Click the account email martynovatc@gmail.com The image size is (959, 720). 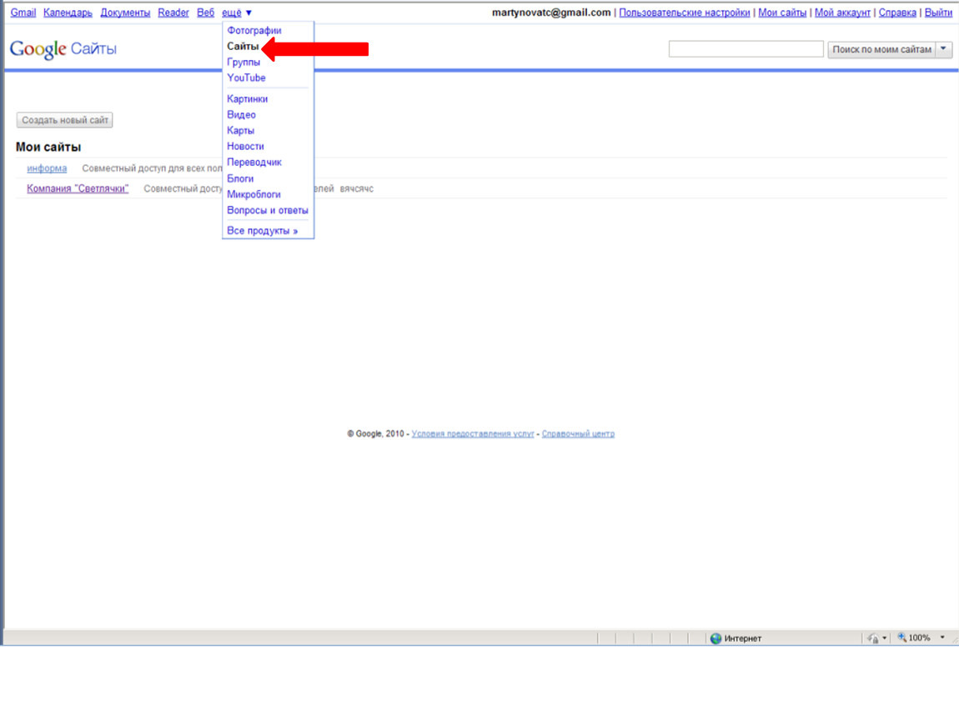pos(551,12)
